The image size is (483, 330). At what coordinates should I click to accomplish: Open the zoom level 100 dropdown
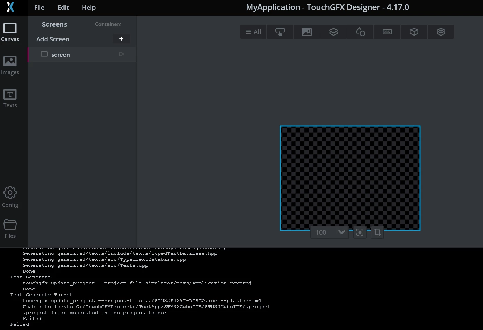(x=330, y=232)
